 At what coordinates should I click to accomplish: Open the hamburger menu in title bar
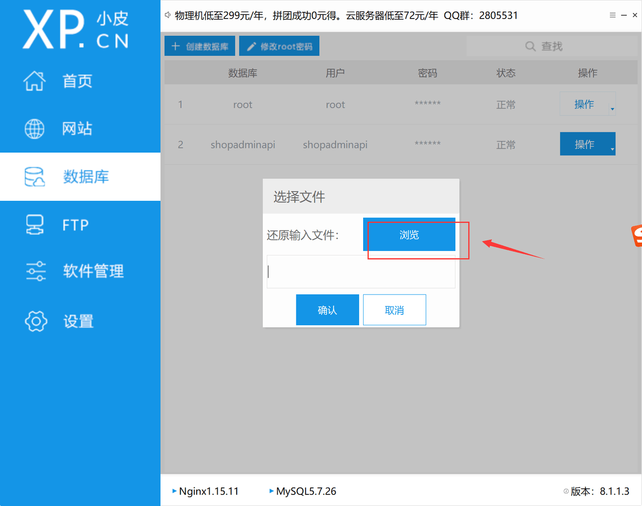(612, 15)
